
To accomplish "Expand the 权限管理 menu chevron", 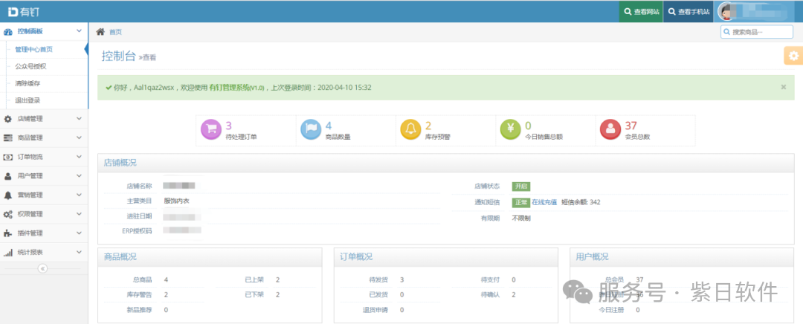I will click(x=79, y=215).
